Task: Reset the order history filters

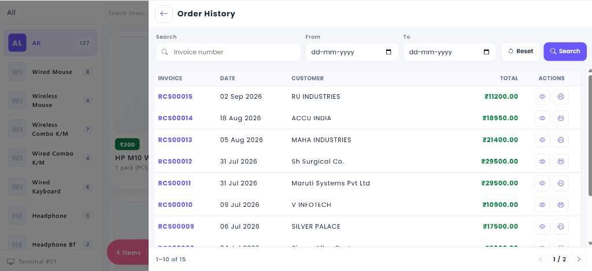Action: coord(521,51)
